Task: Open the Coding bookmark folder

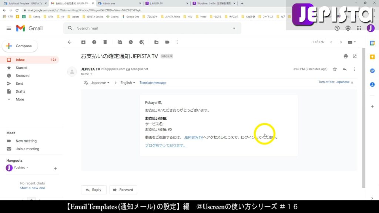Action: coord(113,17)
